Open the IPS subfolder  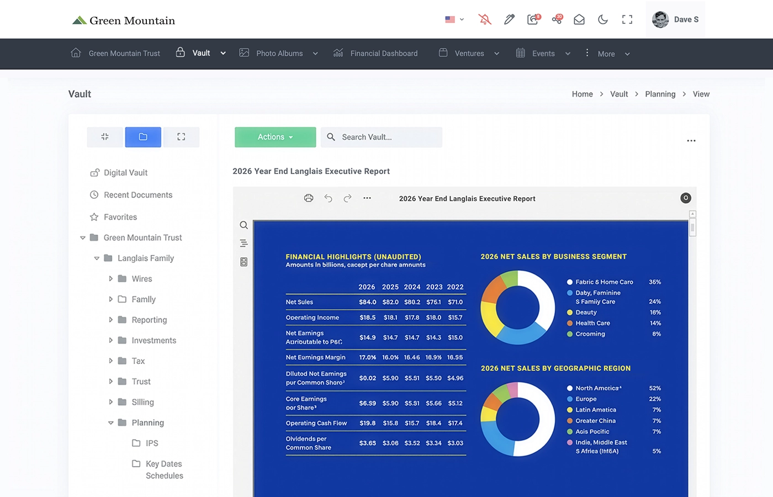point(145,443)
